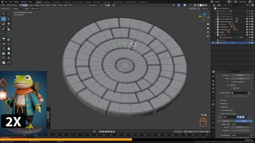Image resolution: width=255 pixels, height=143 pixels.
Task: Select the Rip Region tool
Action: [x=9, y=63]
